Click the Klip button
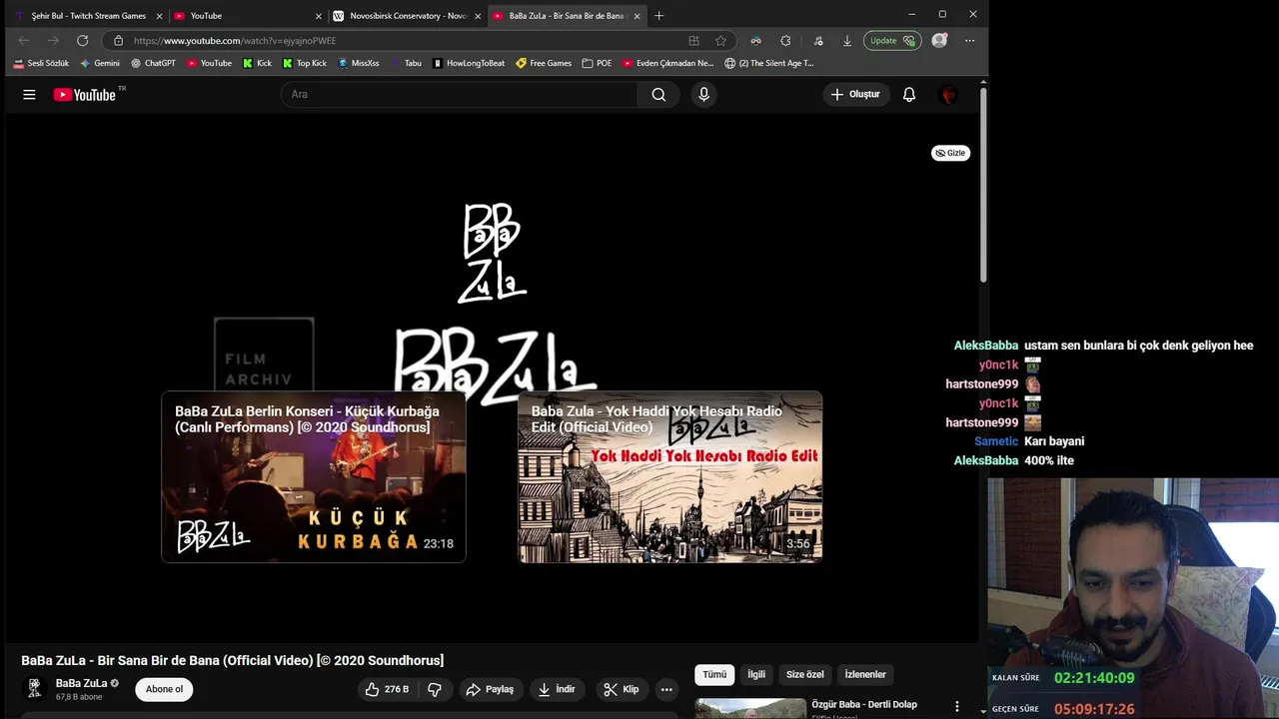 point(622,689)
